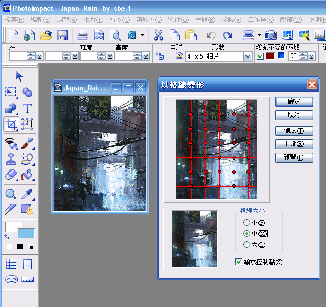Click the 左 left position input field
Image resolution: width=326 pixels, height=307 pixels.
(18, 56)
